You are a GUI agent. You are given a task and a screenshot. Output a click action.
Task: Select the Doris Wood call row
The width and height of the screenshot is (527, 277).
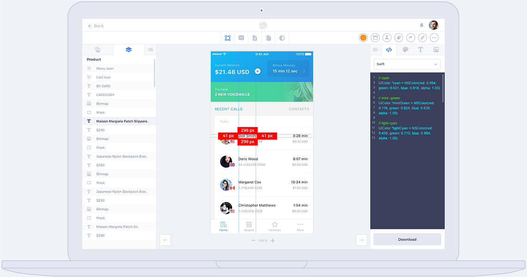point(264,162)
